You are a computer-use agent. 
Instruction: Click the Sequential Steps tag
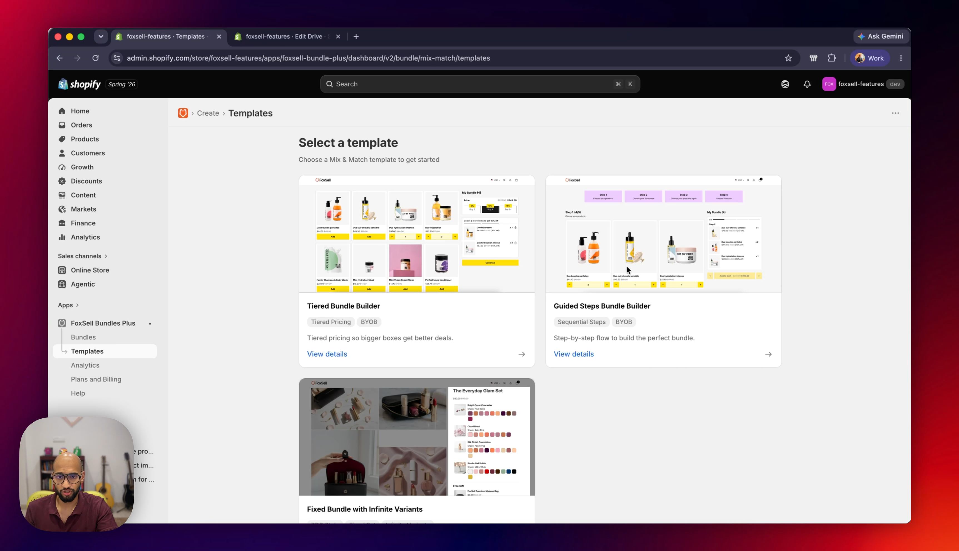[582, 322]
